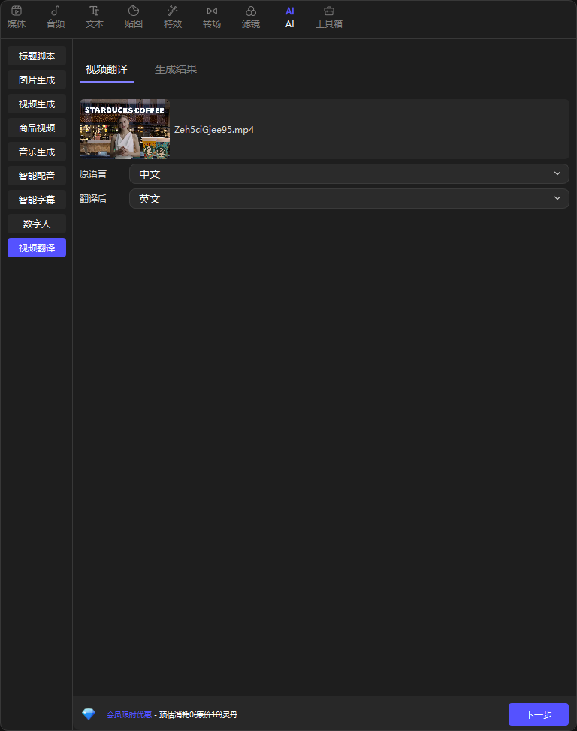577x731 pixels.
Task: Open the 特效 effects icon
Action: click(x=173, y=11)
